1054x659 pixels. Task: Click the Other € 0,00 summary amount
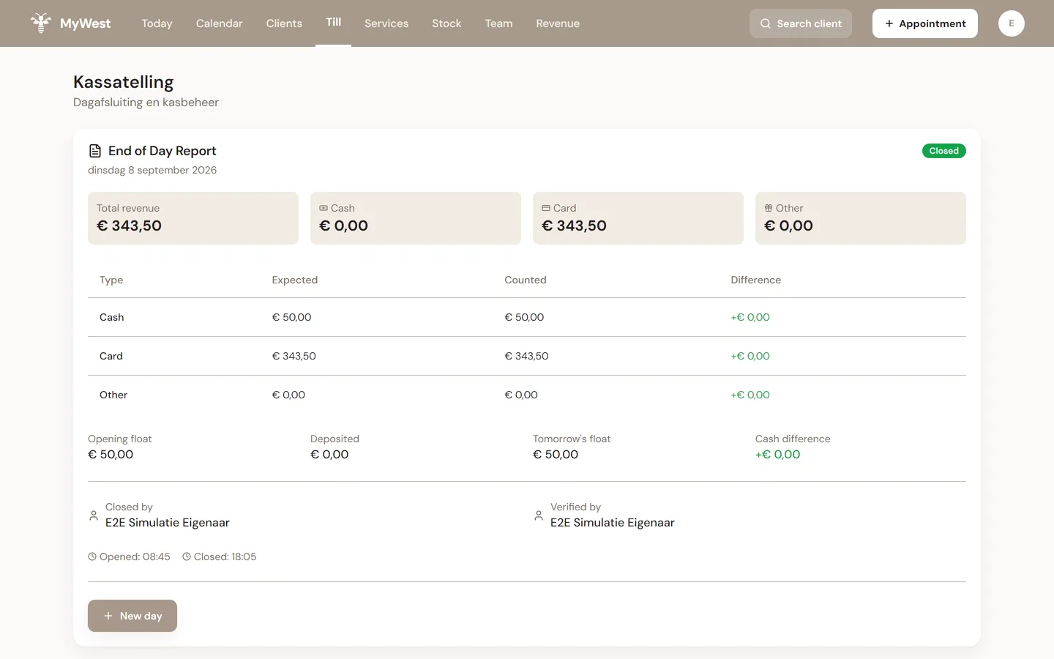(789, 226)
